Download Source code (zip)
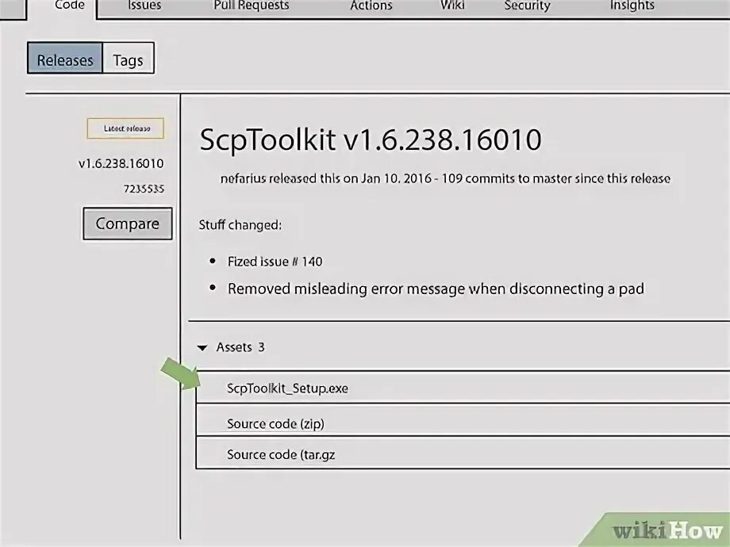This screenshot has width=730, height=547. [275, 424]
